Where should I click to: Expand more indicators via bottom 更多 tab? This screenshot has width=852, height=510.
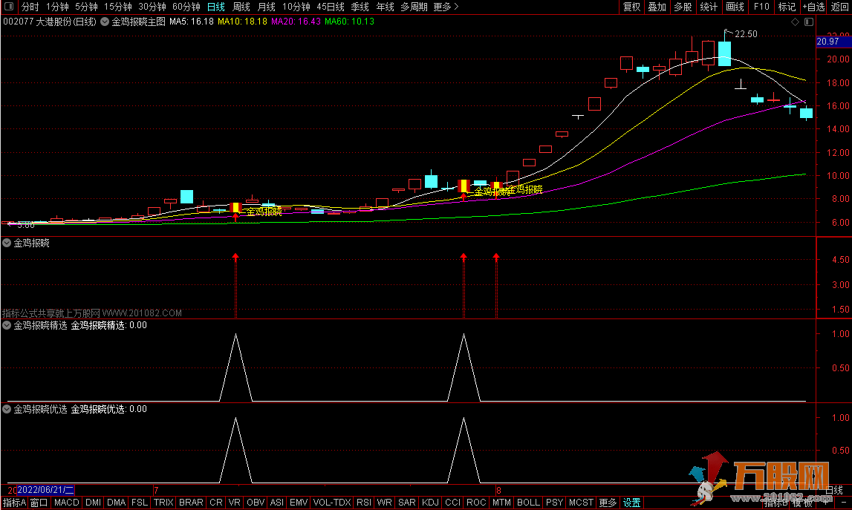(608, 503)
